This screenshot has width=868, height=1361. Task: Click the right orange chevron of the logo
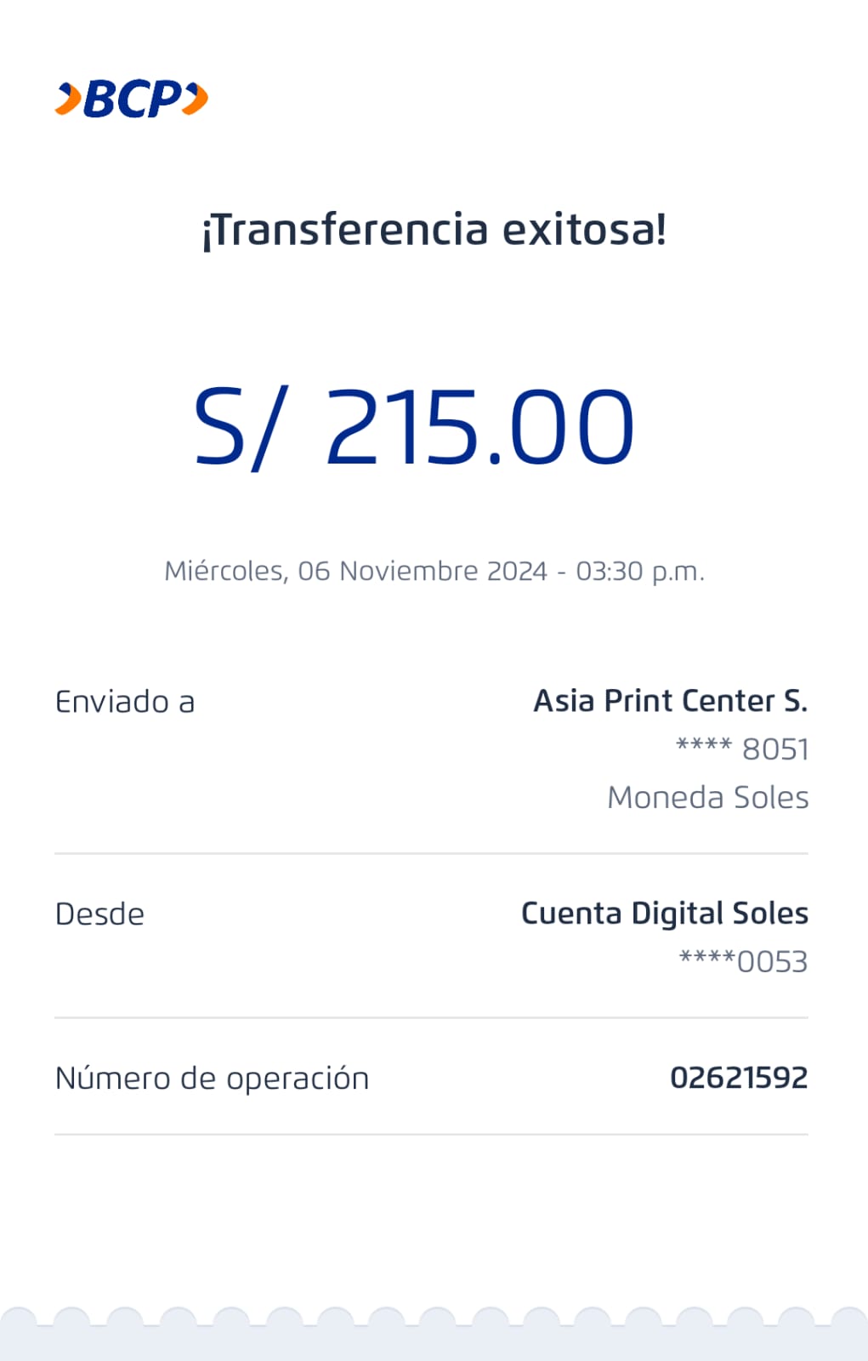pos(196,99)
